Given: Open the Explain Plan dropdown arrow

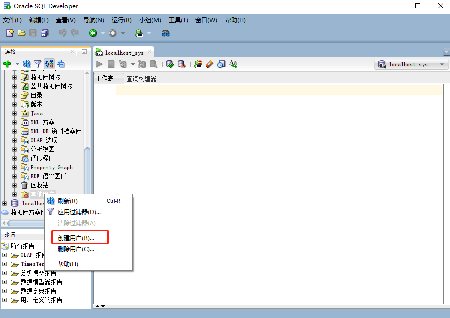Looking at the screenshot, I should click(x=133, y=64).
